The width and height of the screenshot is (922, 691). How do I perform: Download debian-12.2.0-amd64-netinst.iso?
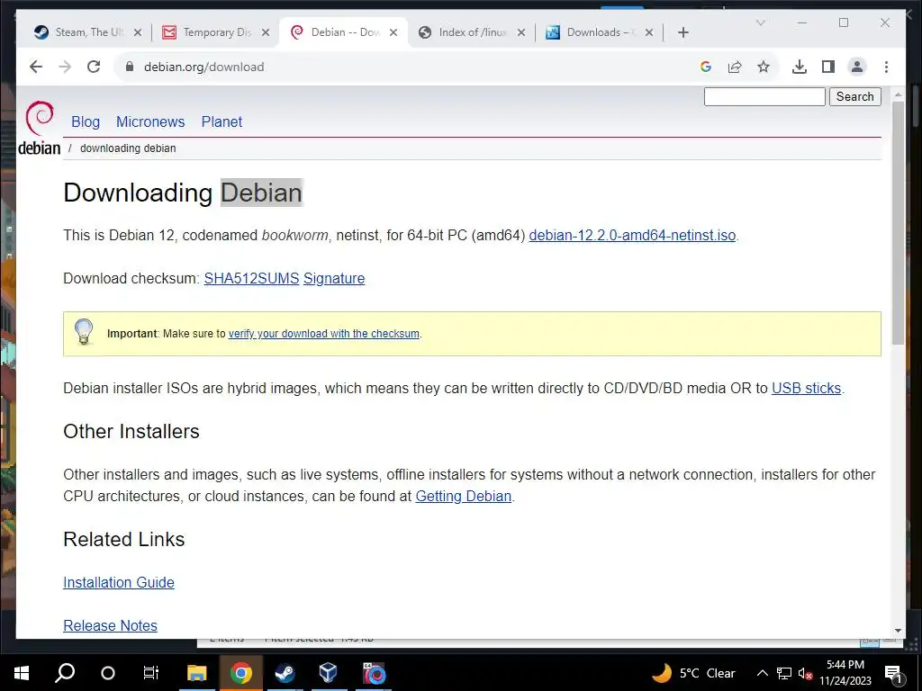point(632,235)
